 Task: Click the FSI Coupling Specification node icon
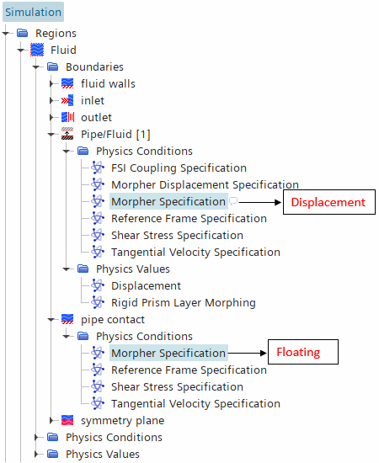click(x=98, y=168)
